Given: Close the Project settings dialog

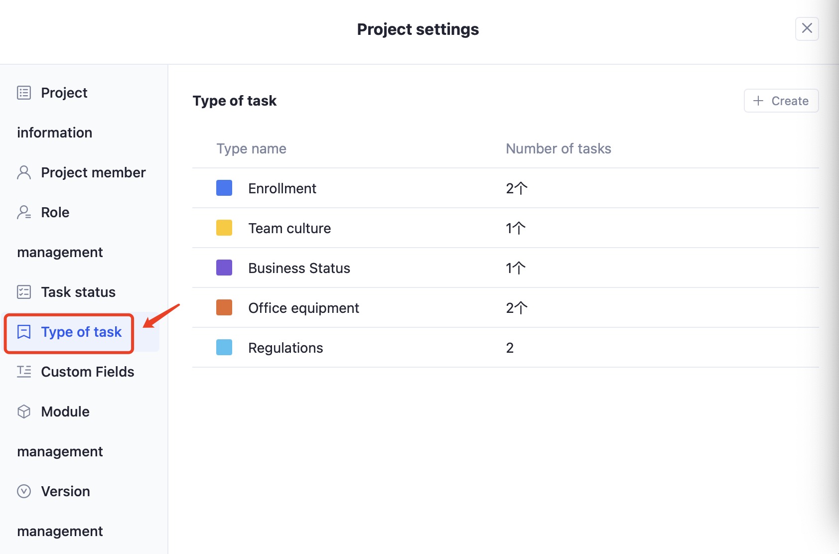Looking at the screenshot, I should tap(807, 28).
